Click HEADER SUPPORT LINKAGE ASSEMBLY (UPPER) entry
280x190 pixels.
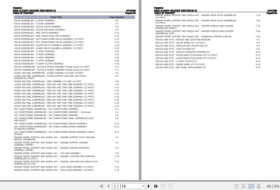[x=51, y=144]
